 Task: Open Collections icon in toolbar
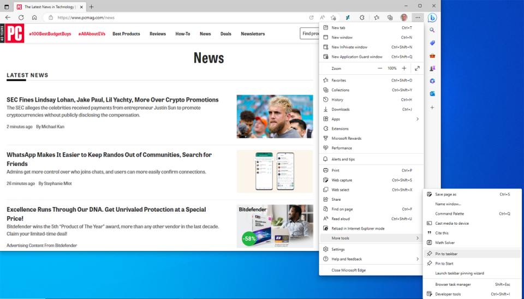coord(390,17)
